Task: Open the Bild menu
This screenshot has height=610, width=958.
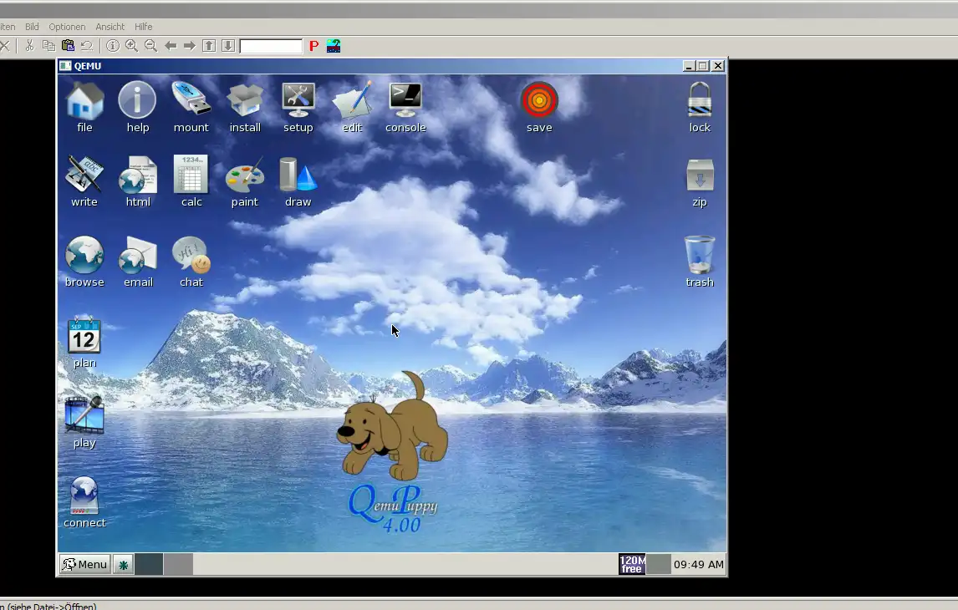Action: (x=32, y=27)
